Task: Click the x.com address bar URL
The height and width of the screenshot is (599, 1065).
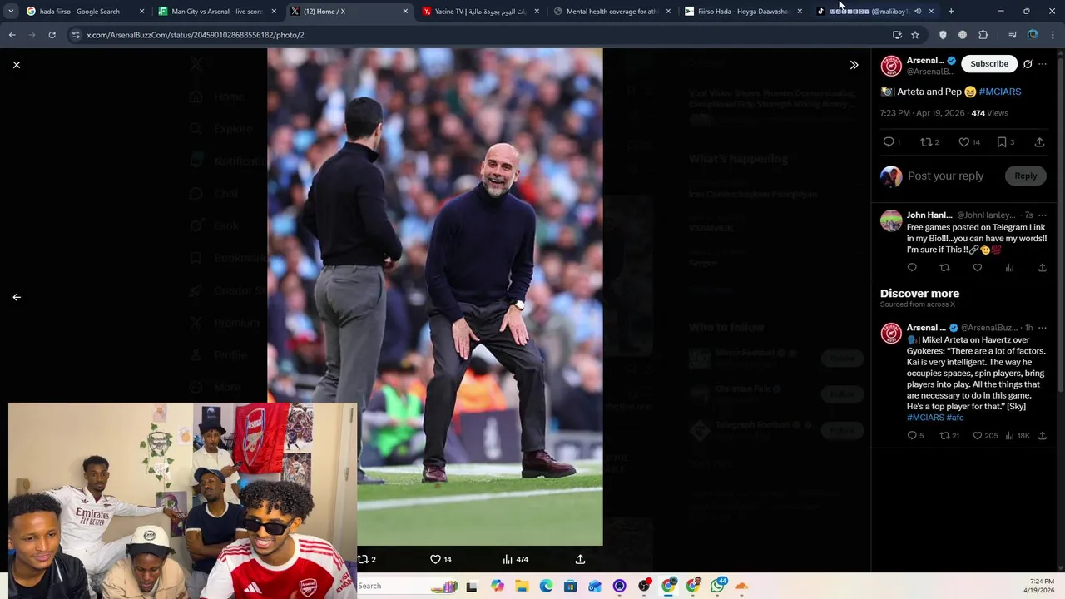Action: tap(196, 35)
